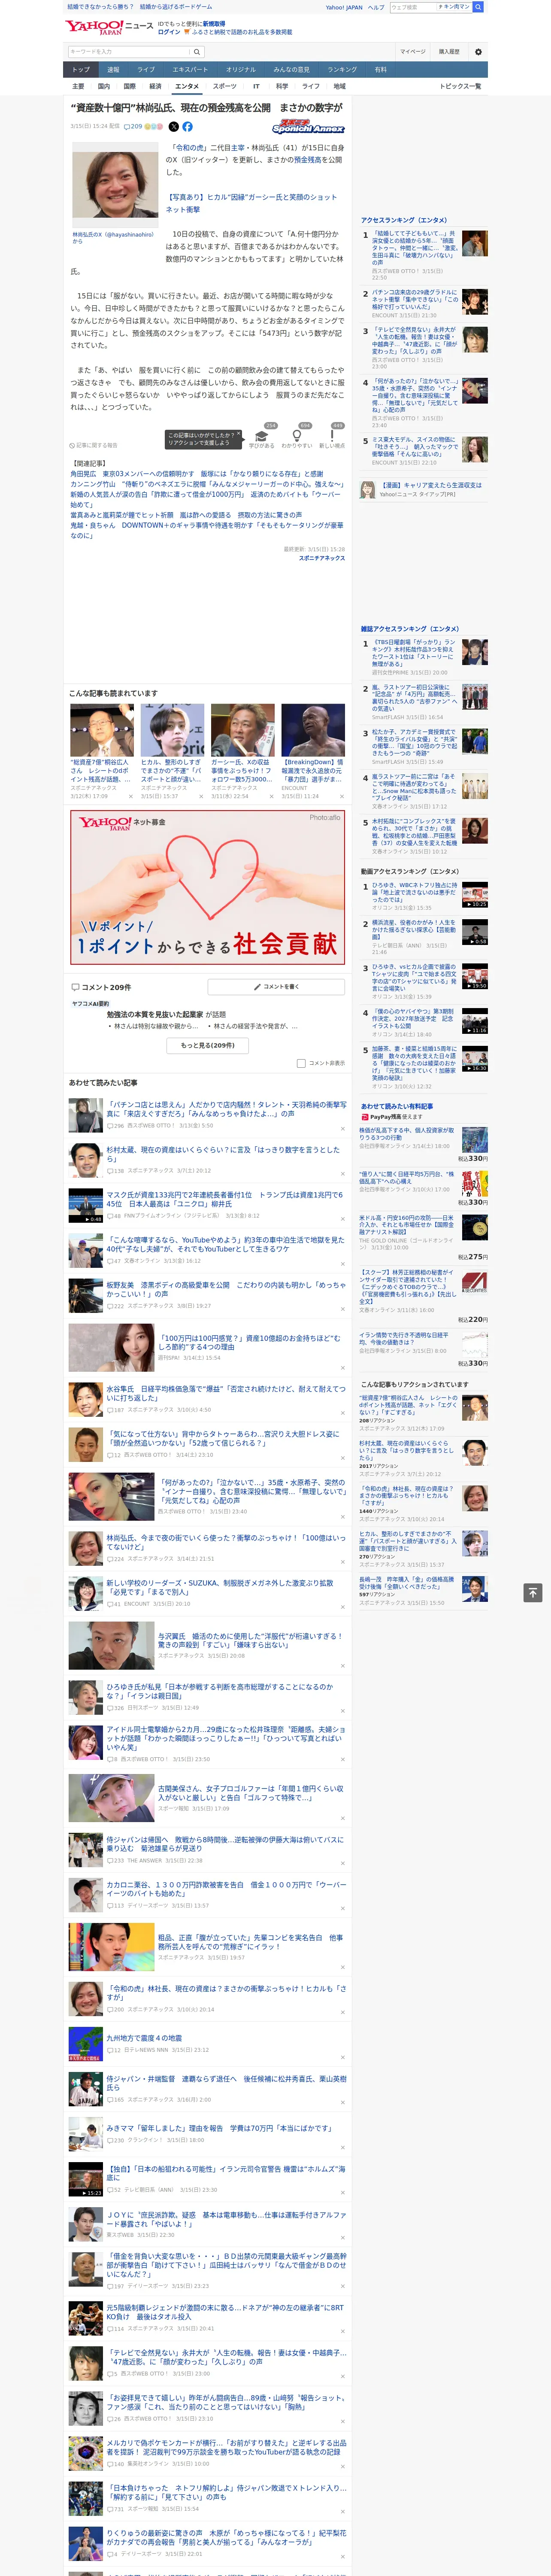Screen dimensions: 551x2576
Task: Open settings via the gear icon
Action: click(x=478, y=52)
